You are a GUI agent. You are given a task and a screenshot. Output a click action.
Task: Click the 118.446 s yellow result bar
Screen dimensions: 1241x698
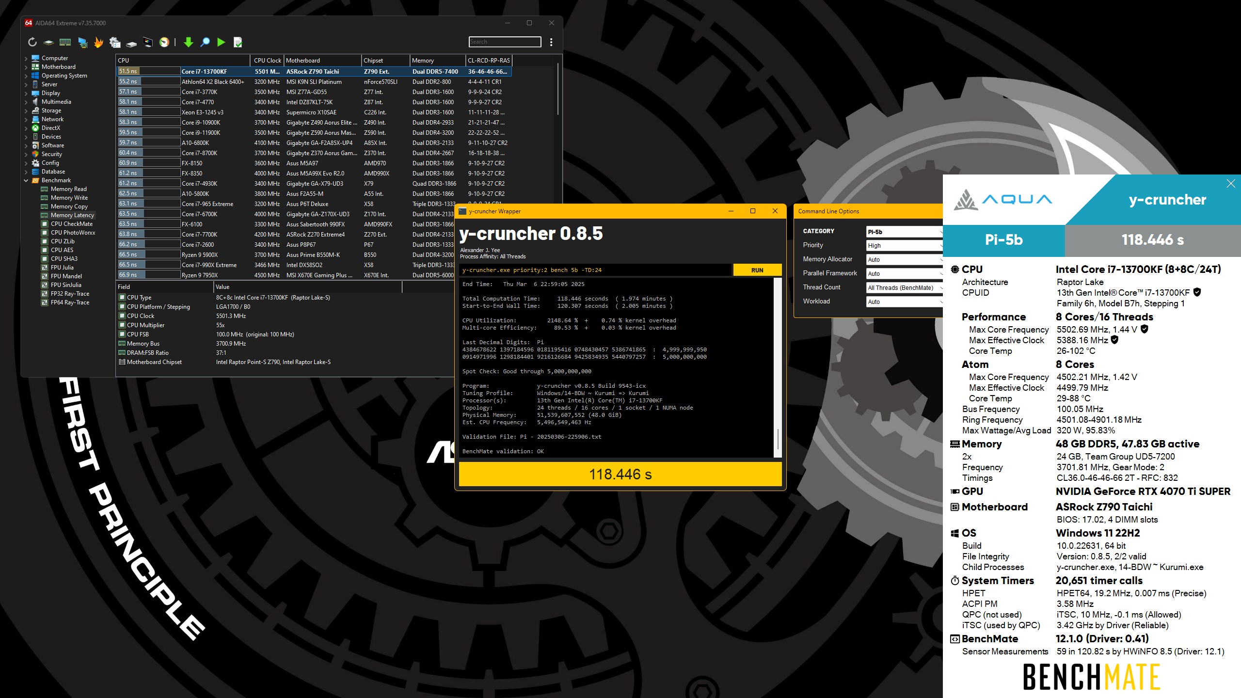click(x=620, y=474)
